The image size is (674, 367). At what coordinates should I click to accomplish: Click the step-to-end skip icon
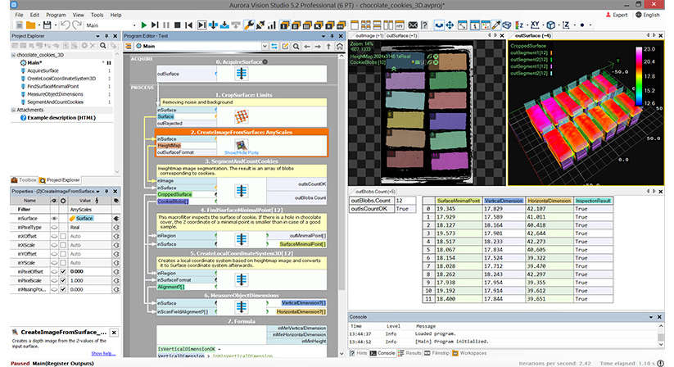coord(155,25)
